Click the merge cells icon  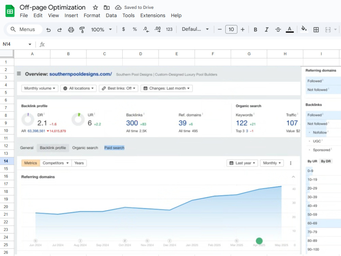(x=328, y=30)
